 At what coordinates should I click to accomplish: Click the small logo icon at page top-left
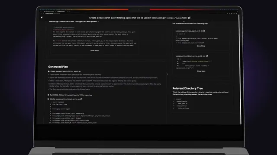click(42, 18)
